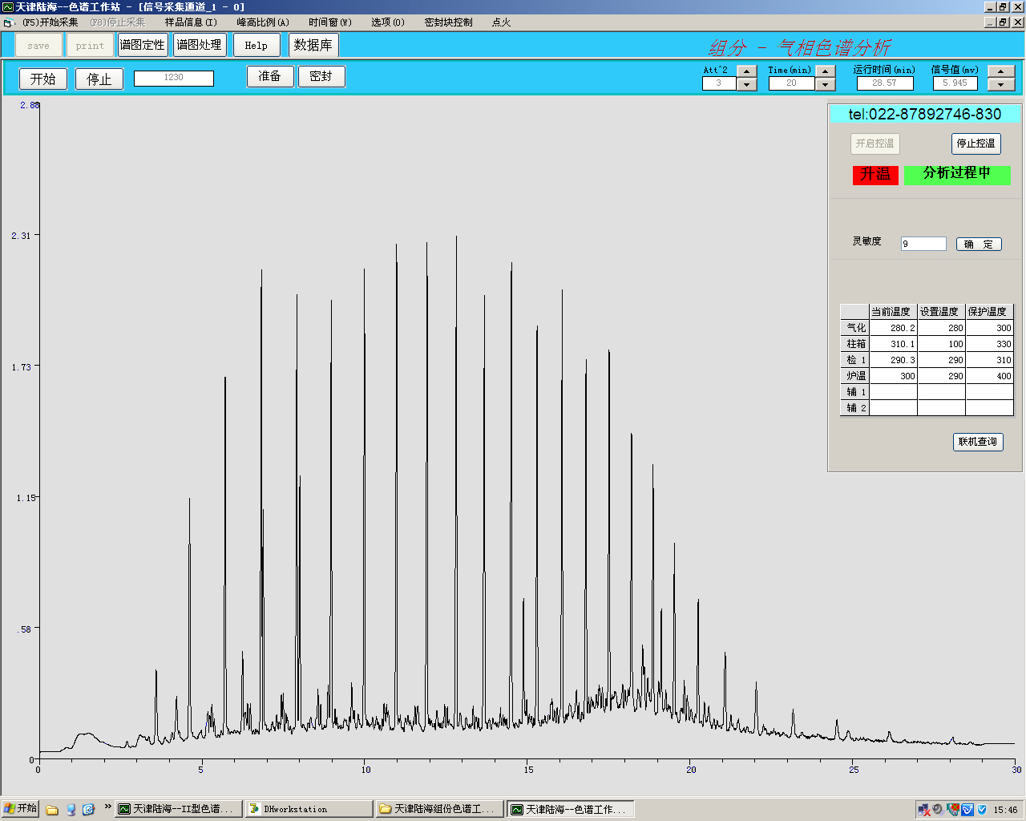Screen dimensions: 1026x821
Task: Click the Internet Explorer quick launch icon
Action: coord(88,810)
